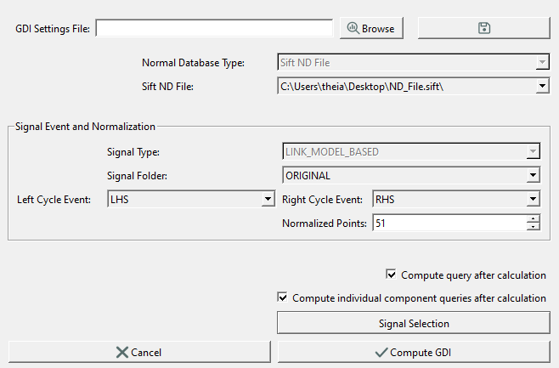Click the Cancel button

[139, 353]
